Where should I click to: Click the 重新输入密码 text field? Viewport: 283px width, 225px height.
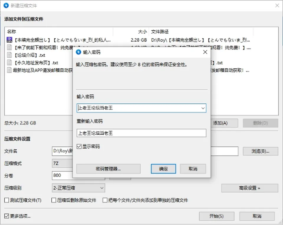point(141,133)
